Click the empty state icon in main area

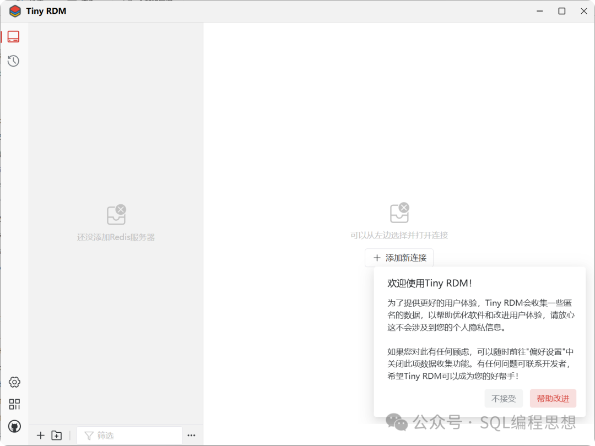399,213
